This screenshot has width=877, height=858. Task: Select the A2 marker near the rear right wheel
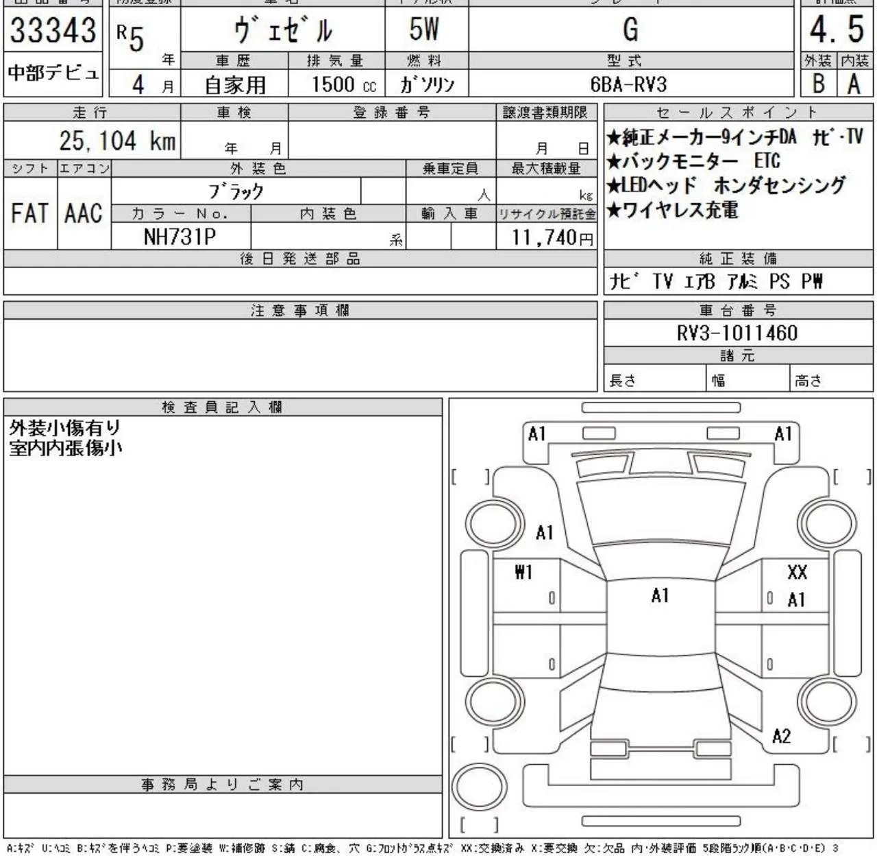click(x=782, y=737)
